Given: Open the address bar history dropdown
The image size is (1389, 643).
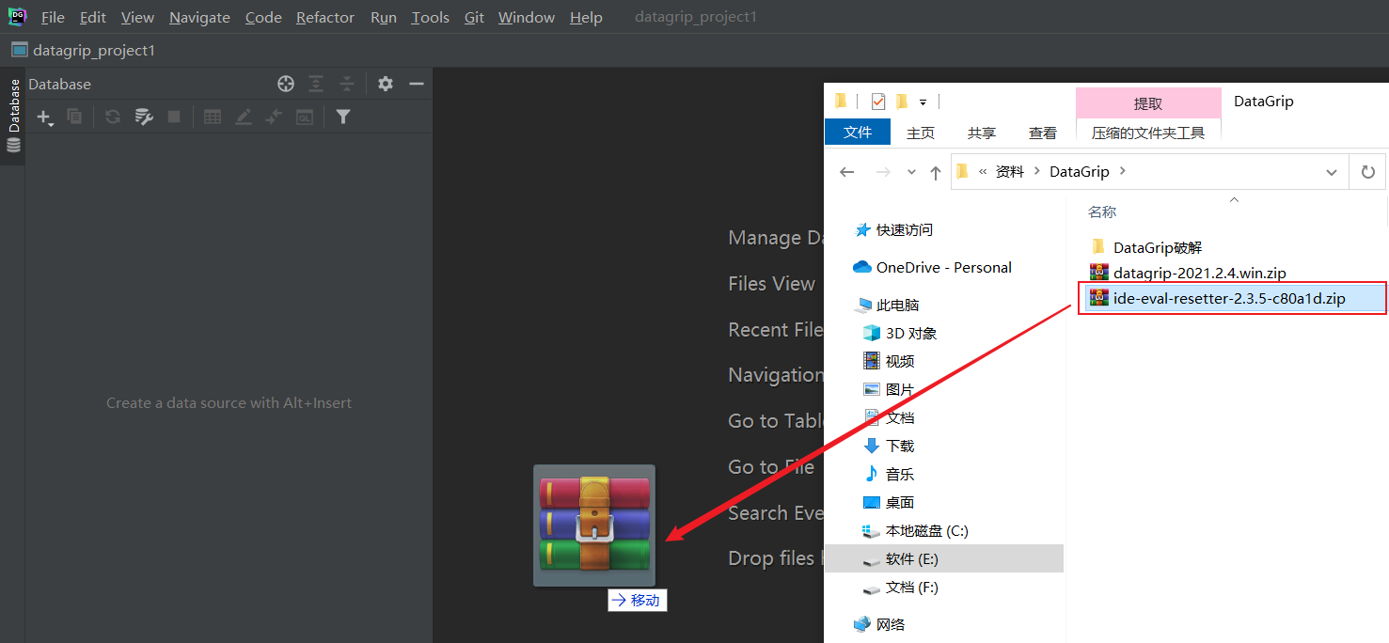Looking at the screenshot, I should point(1331,172).
